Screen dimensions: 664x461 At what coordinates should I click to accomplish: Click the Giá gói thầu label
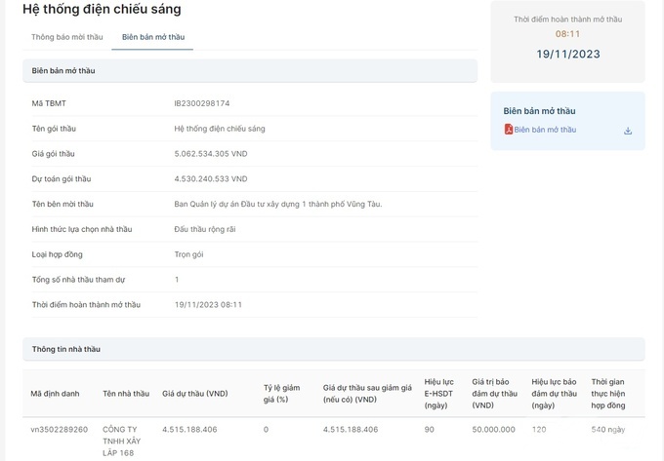[53, 154]
